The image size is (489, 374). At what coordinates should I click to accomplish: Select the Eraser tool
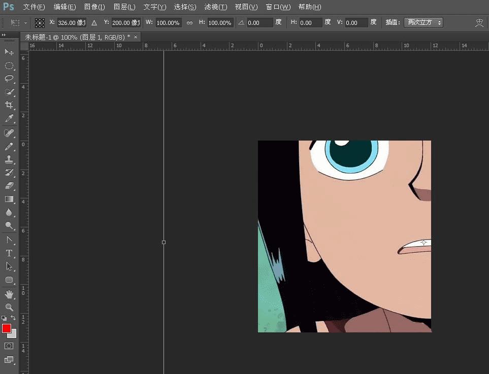pos(9,186)
